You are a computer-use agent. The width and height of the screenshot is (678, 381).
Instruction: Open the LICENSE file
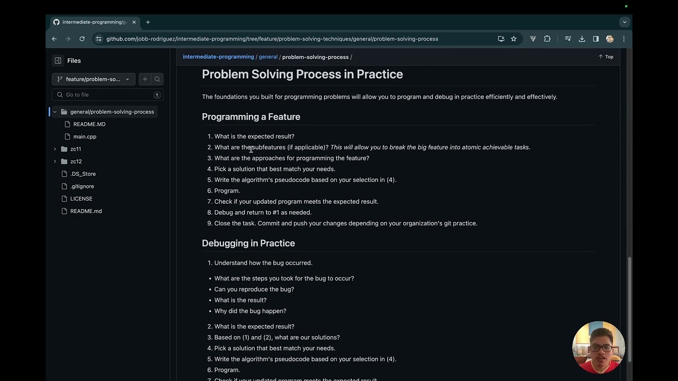point(81,198)
